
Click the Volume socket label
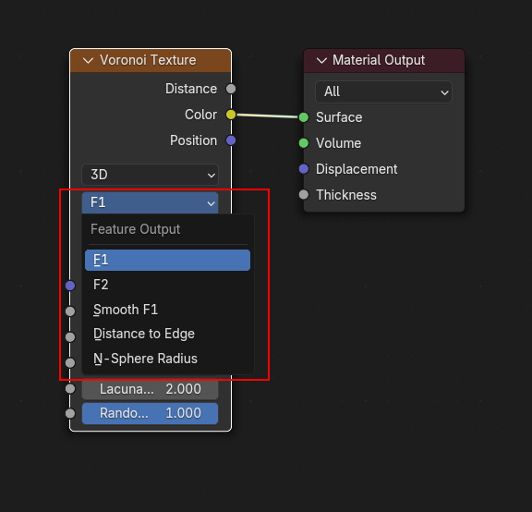point(339,143)
